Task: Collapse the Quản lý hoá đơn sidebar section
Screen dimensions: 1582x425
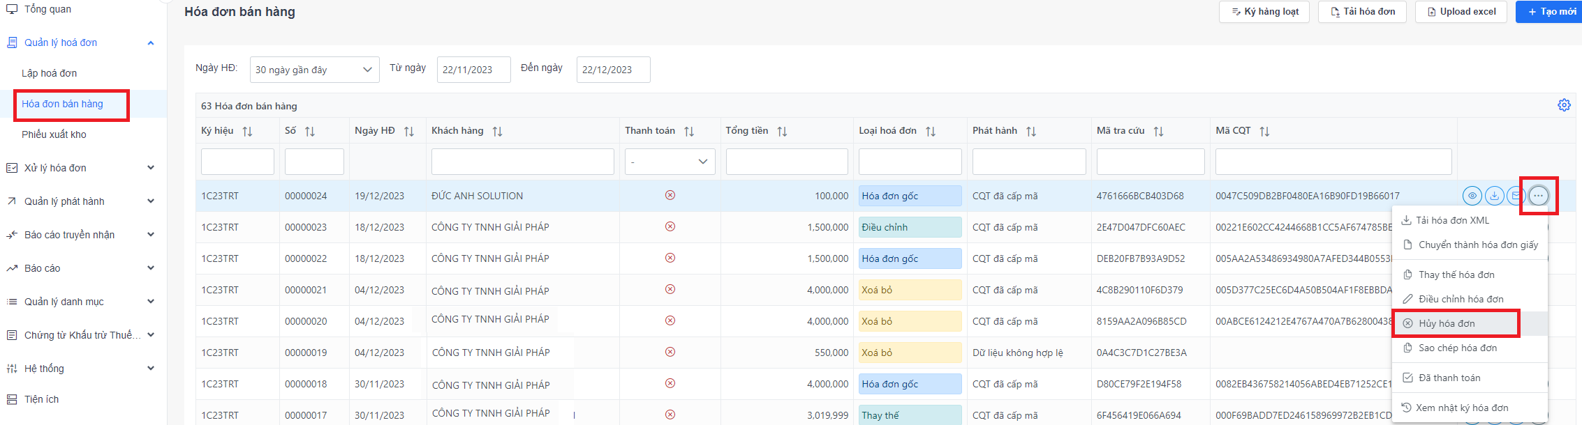Action: click(x=151, y=43)
